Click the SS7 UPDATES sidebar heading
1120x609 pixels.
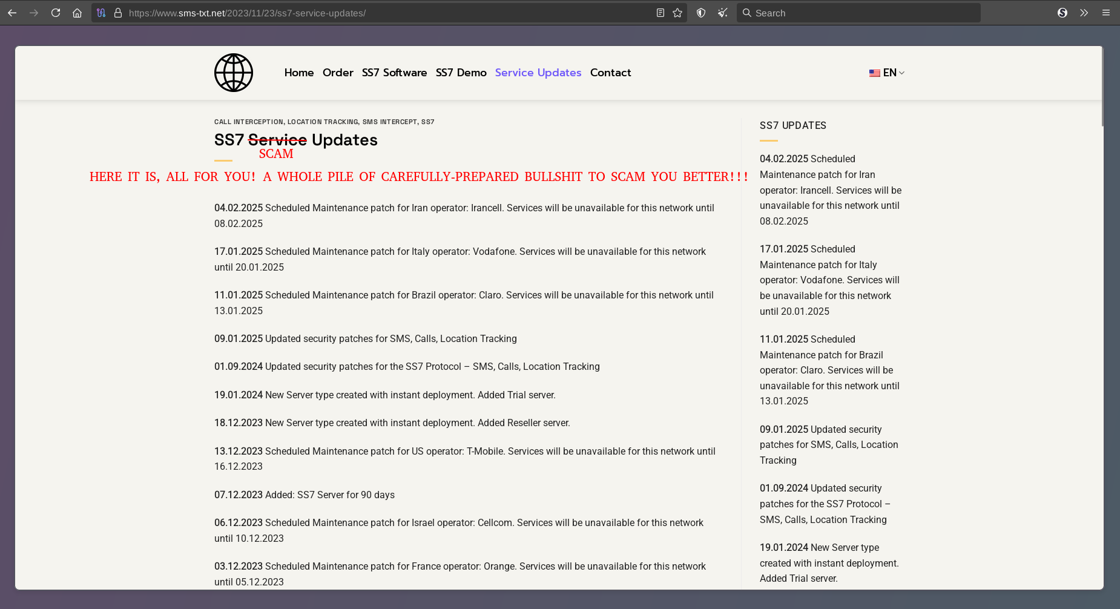pos(793,125)
